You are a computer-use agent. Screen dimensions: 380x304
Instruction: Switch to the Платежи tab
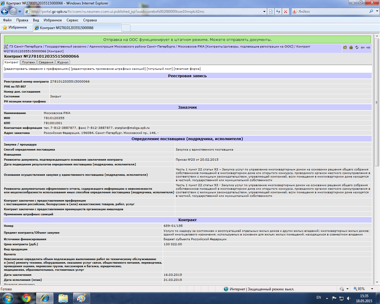[x=28, y=62]
